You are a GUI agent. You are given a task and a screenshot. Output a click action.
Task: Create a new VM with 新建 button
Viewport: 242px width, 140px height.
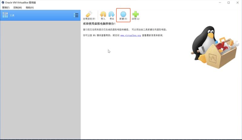[123, 15]
